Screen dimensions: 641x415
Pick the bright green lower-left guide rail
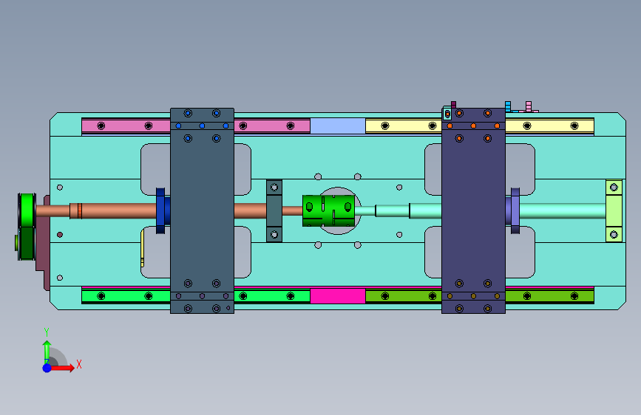126,296
